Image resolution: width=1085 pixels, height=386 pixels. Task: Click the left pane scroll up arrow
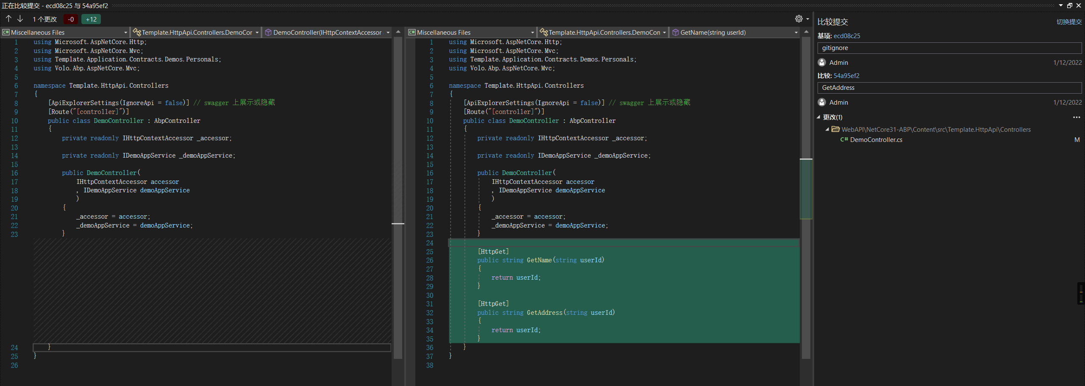(x=398, y=32)
